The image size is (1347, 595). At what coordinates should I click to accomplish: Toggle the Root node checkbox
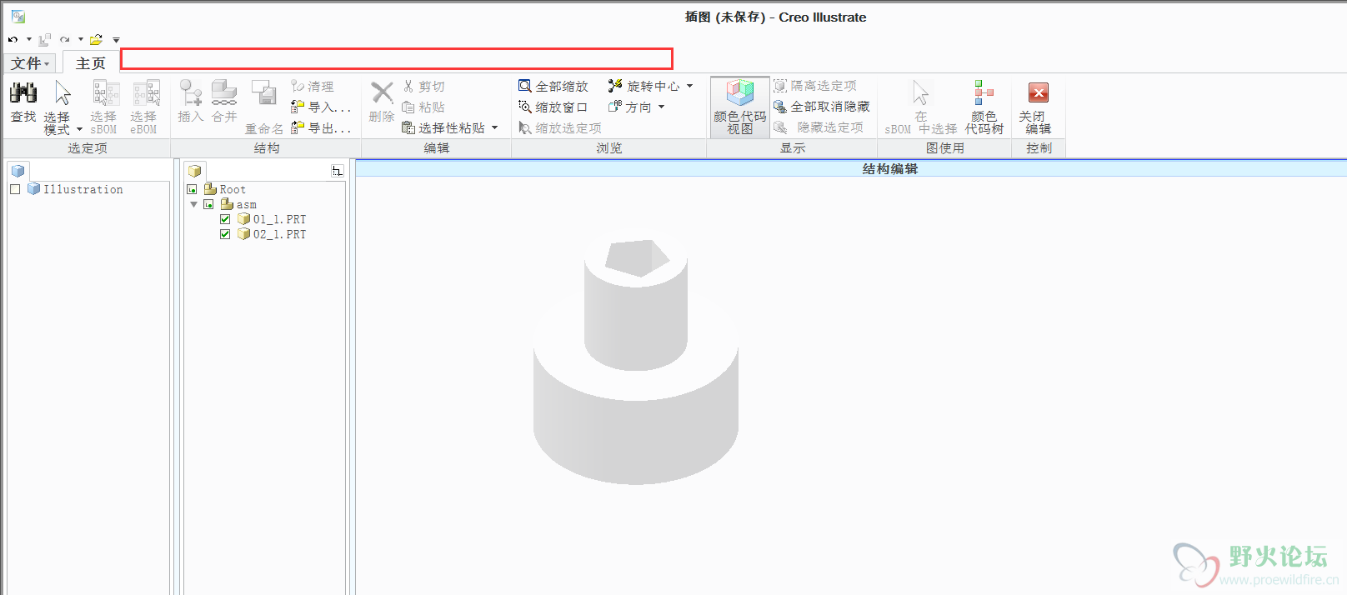(192, 189)
